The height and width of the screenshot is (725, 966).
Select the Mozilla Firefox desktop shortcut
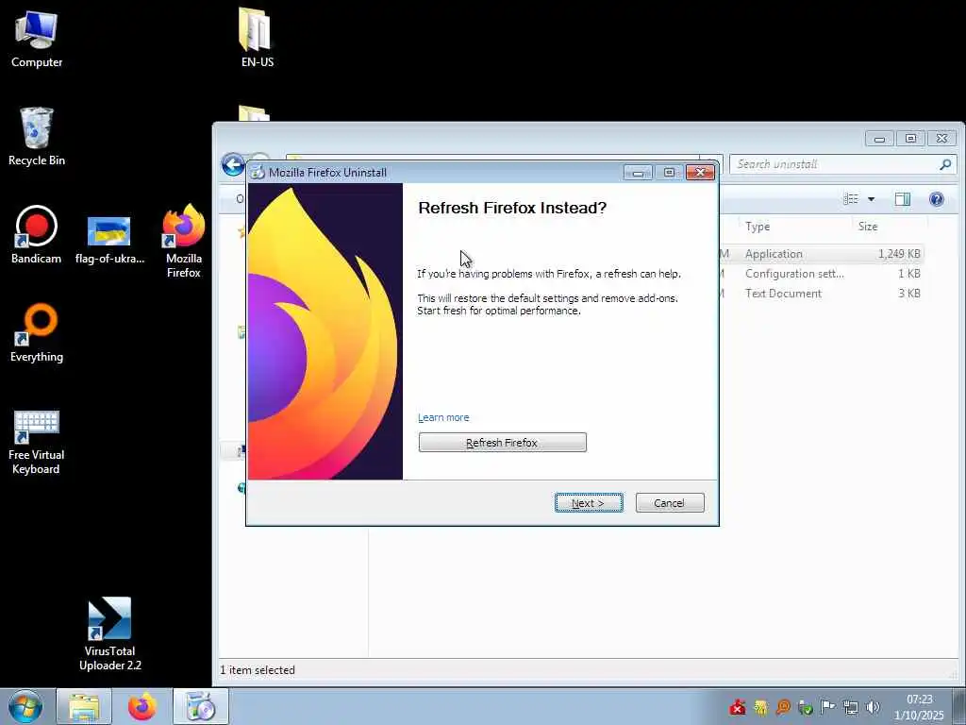pyautogui.click(x=184, y=241)
